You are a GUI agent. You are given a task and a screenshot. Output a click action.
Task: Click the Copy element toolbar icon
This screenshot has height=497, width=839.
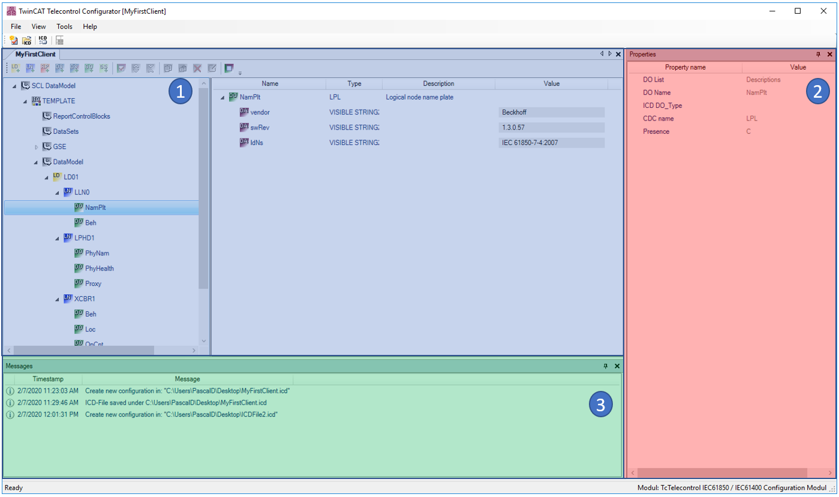167,68
